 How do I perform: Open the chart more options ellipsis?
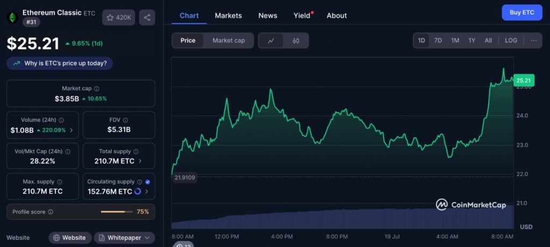534,40
